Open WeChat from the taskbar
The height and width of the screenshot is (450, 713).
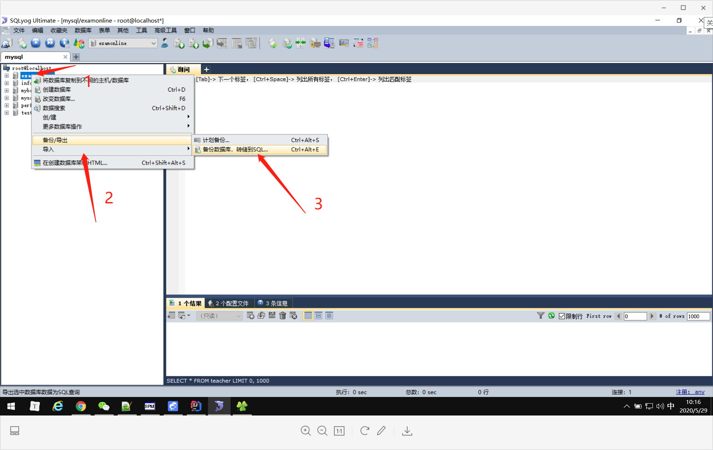point(104,406)
